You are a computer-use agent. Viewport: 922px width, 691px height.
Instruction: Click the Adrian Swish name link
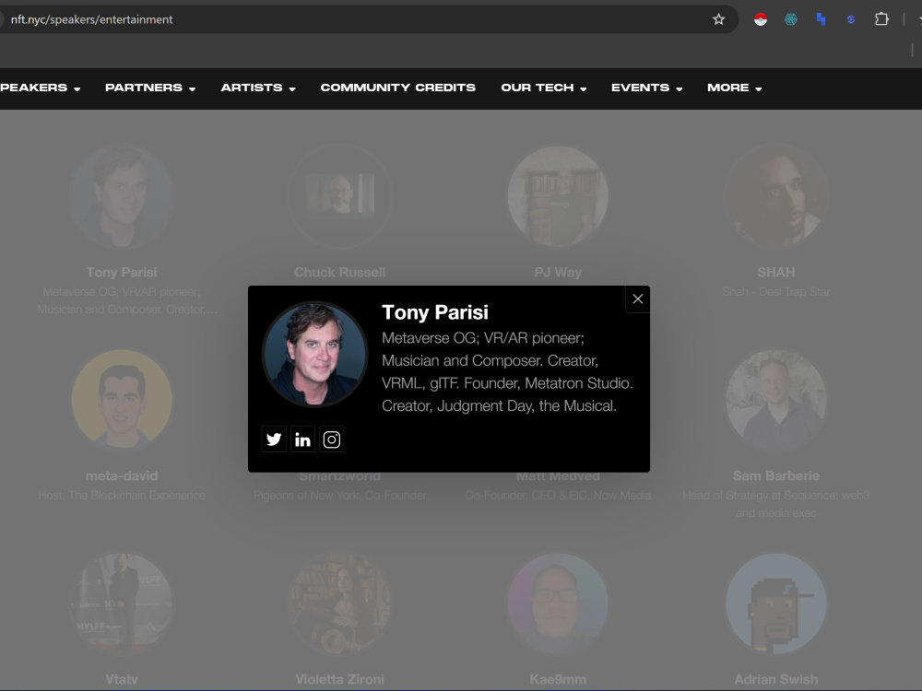(776, 679)
